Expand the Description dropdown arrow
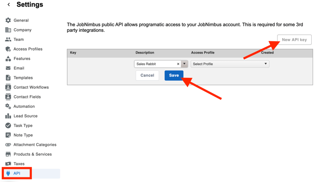The width and height of the screenshot is (322, 182). (184, 64)
